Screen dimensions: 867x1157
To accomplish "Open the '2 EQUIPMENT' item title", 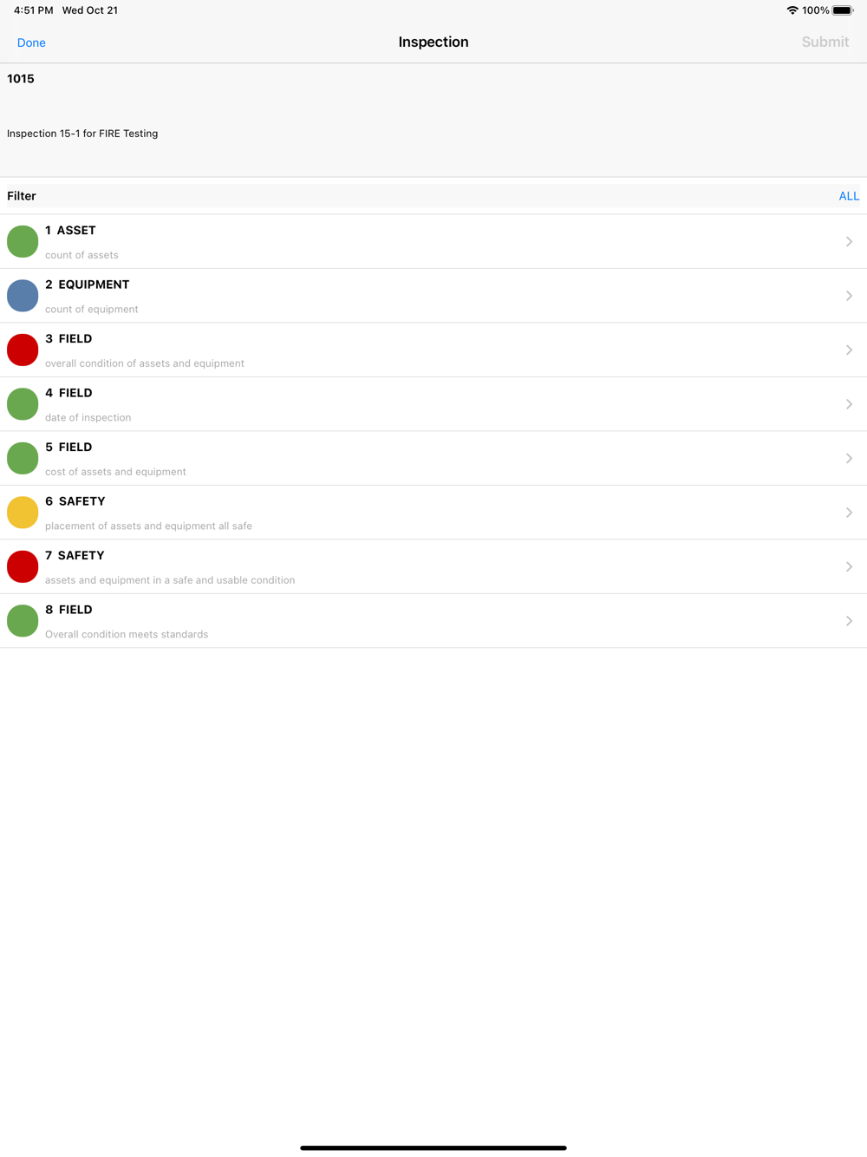I will [87, 284].
